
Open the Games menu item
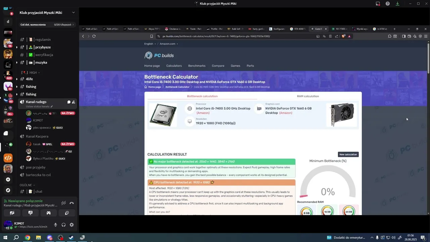pyautogui.click(x=235, y=66)
